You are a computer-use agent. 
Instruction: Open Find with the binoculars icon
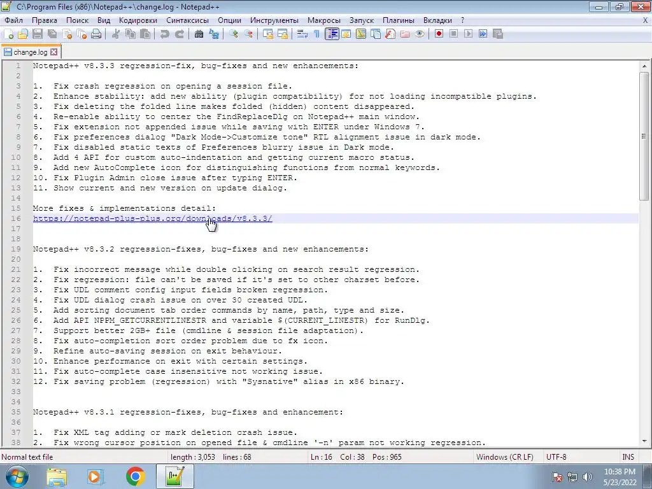(199, 34)
